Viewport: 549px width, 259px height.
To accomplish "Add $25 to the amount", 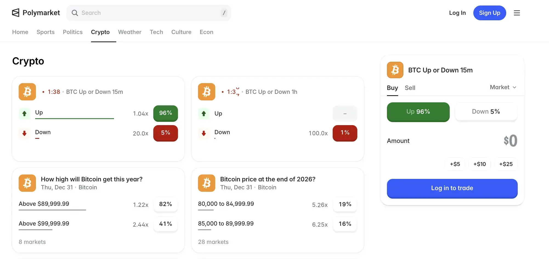I will (506, 164).
